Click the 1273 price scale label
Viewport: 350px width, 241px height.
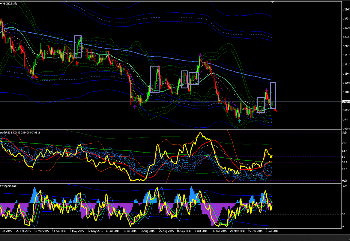coord(346,19)
